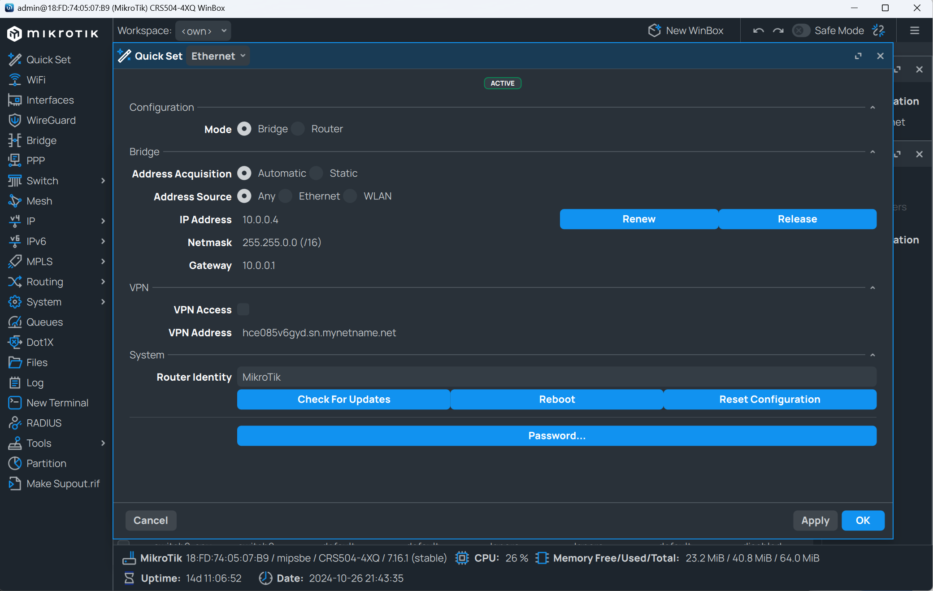Viewport: 933px width, 591px height.
Task: Open the Quick Set Ethernet mode dropdown
Action: 218,56
